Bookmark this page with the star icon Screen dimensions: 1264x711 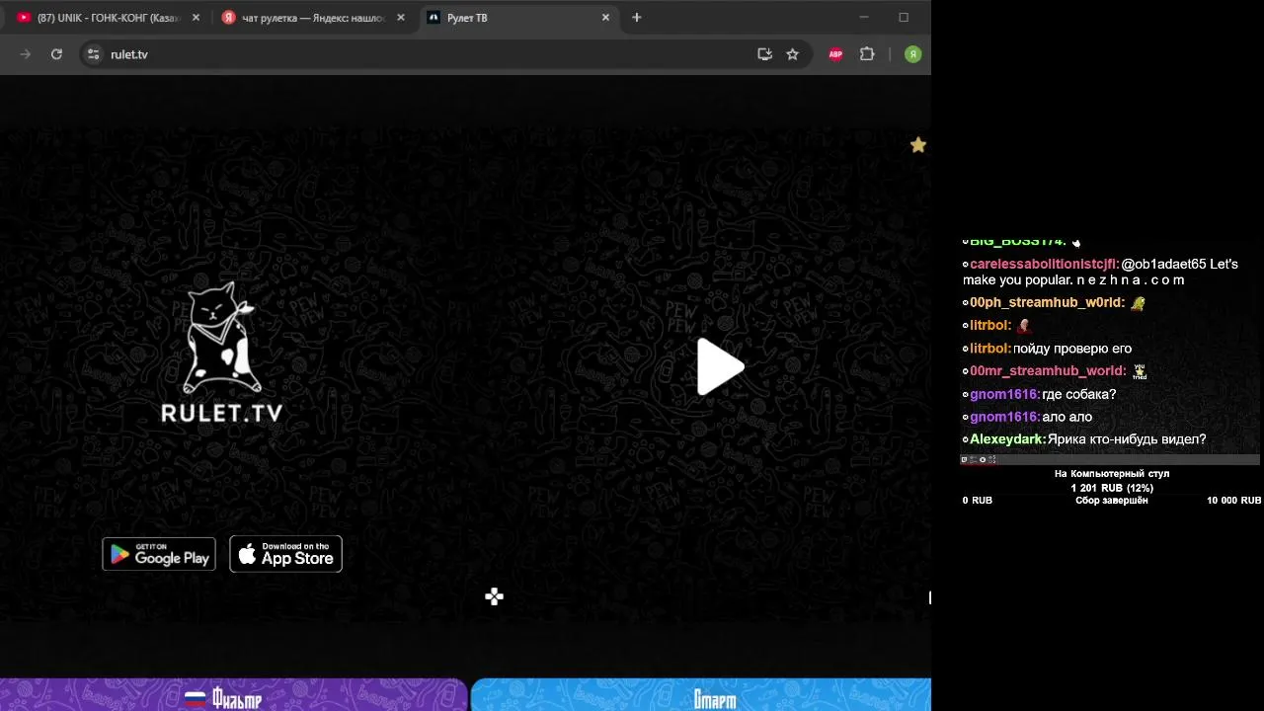pos(792,54)
